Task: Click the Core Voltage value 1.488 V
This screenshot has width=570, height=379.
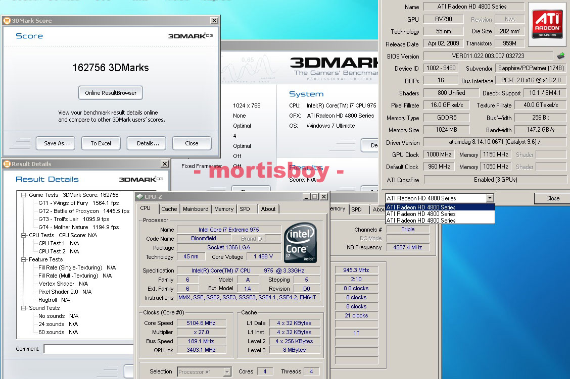Action: coord(263,257)
